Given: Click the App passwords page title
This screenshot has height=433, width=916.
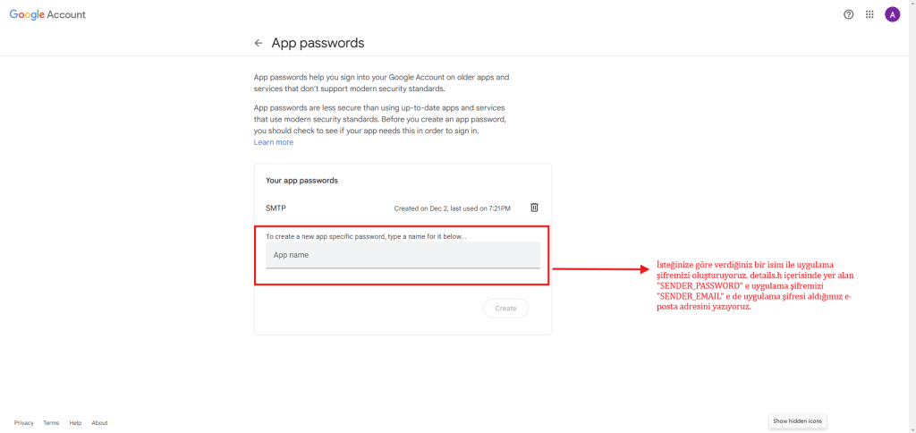Looking at the screenshot, I should 318,43.
